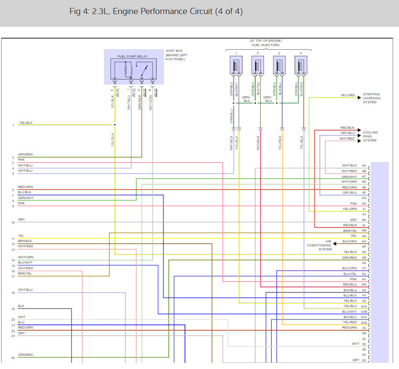The height and width of the screenshot is (369, 399).
Task: Select the 'JOINT BOX (BEHIND LEFT KICK PANEL)' text
Action: click(176, 55)
